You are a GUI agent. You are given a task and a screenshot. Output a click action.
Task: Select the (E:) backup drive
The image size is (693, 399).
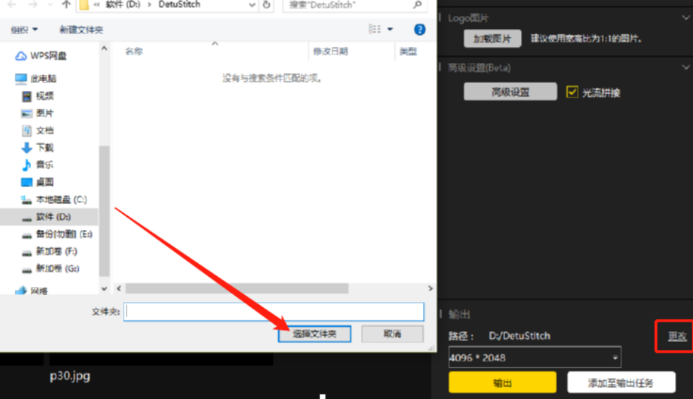click(56, 234)
